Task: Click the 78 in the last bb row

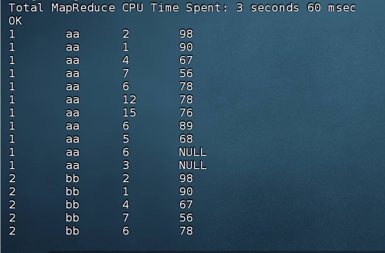Action: pyautogui.click(x=186, y=231)
